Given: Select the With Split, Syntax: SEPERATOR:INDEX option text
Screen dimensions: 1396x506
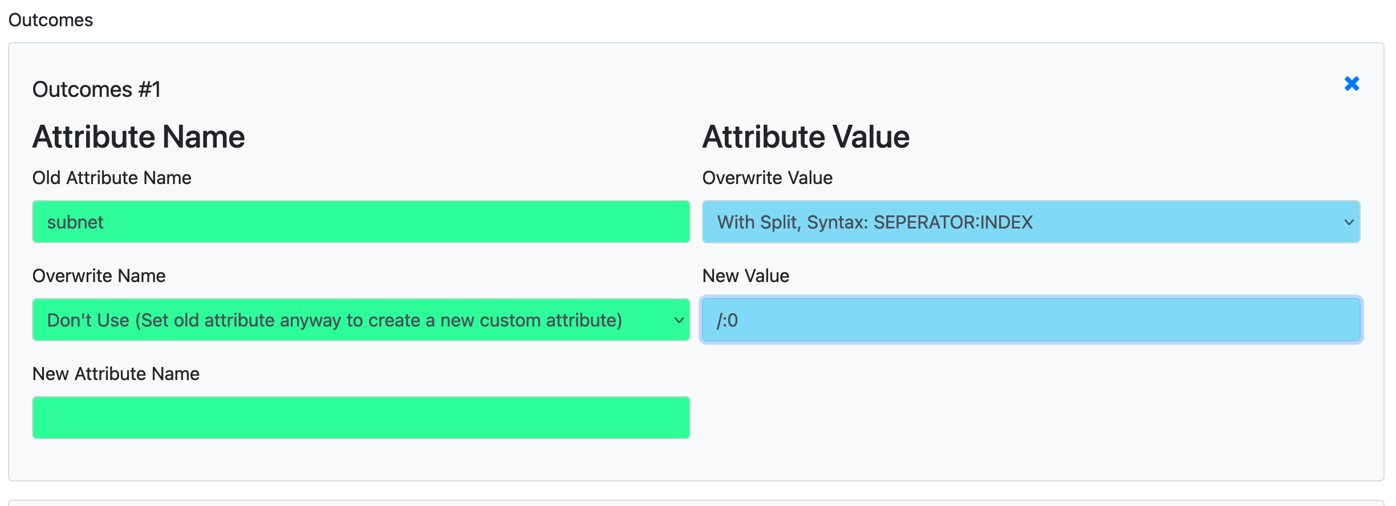Looking at the screenshot, I should (x=874, y=222).
